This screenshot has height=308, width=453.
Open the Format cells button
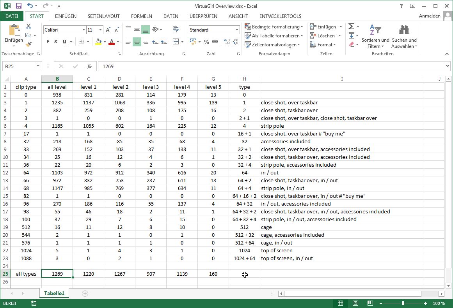coord(323,45)
